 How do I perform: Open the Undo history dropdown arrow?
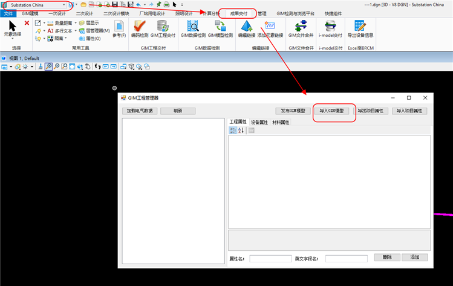[145, 5]
